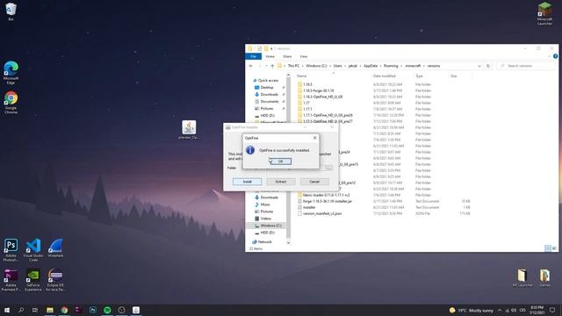Screen dimensions: 562x316
Task: Click the AppData breadcrumb in address bar
Action: (371, 66)
